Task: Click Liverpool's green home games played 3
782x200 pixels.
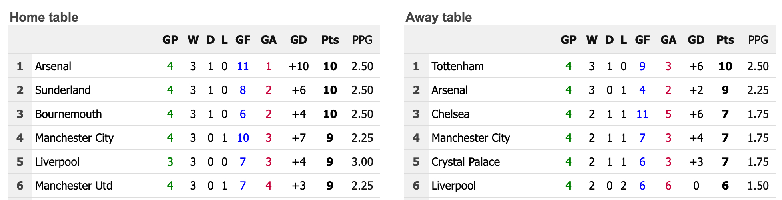Action: tap(170, 162)
